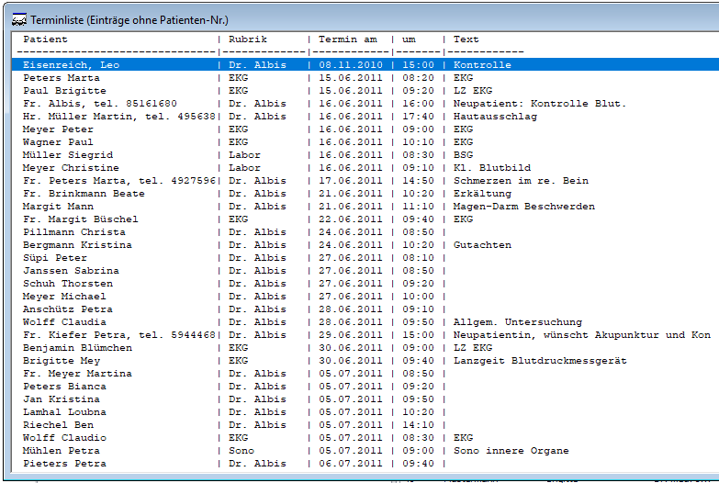Select the Wolff Claudia row
The height and width of the screenshot is (483, 719).
coord(365,321)
